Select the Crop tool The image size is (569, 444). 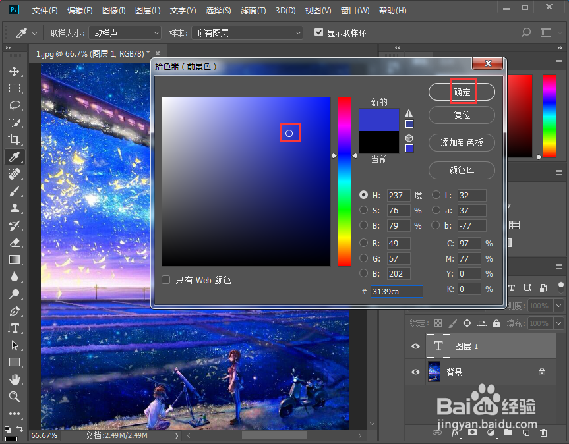click(x=14, y=140)
